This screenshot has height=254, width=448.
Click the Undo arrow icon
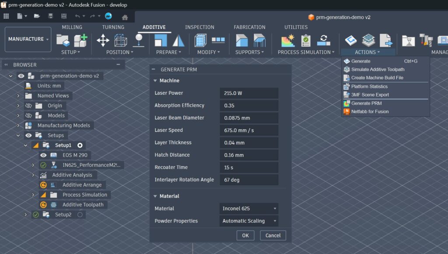pos(77,16)
